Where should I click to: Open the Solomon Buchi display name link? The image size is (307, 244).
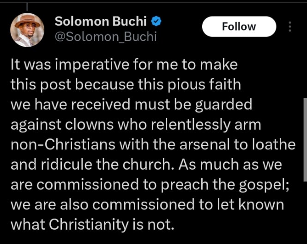tap(101, 21)
